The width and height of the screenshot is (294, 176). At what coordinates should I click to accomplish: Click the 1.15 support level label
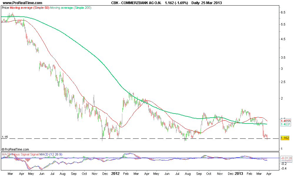tap(5, 137)
